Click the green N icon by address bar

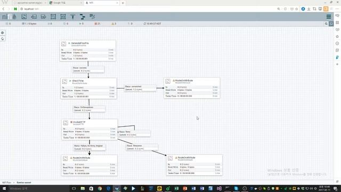point(15,9)
